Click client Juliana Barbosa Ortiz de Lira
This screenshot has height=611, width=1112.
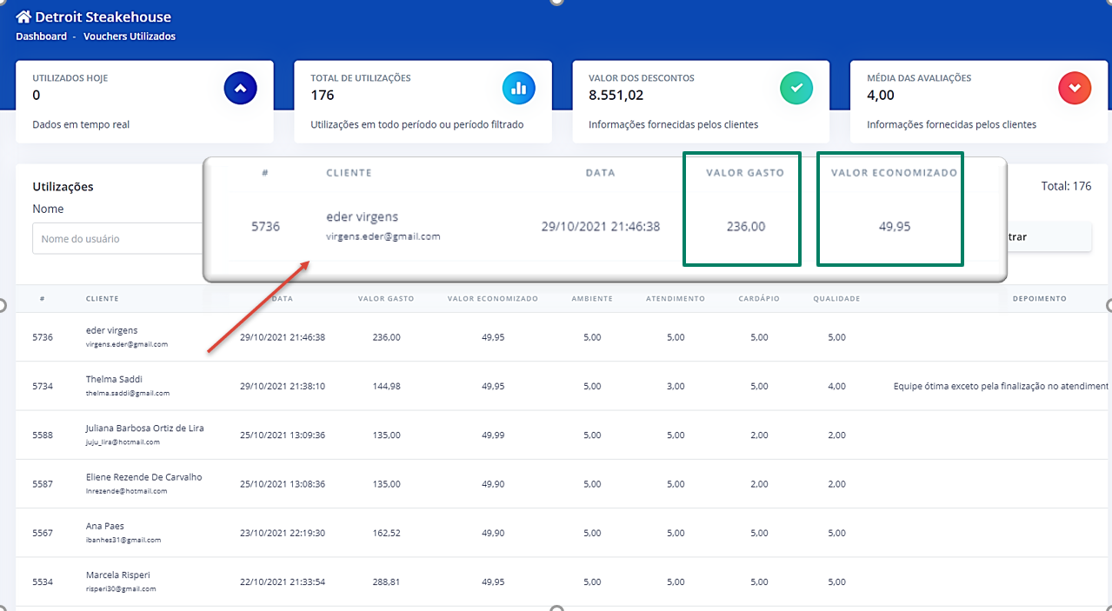tap(145, 428)
